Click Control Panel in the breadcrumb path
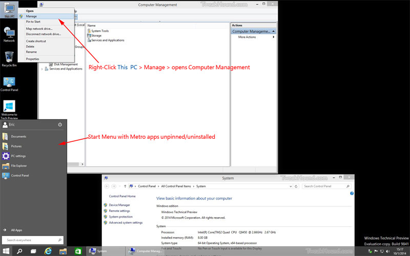 point(147,186)
